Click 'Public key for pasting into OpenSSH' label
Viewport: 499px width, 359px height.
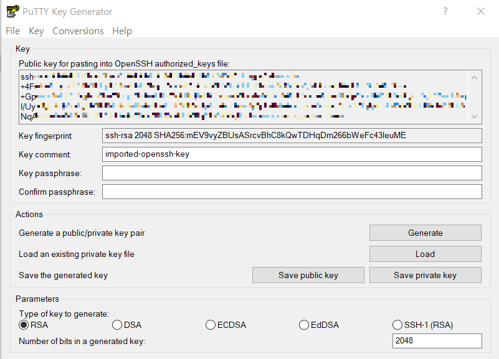[124, 64]
